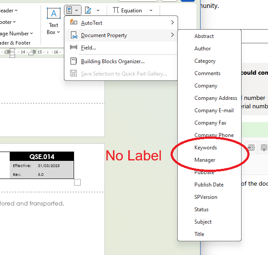Insert the Company document property
Screen dimensions: 268x255
click(x=209, y=86)
